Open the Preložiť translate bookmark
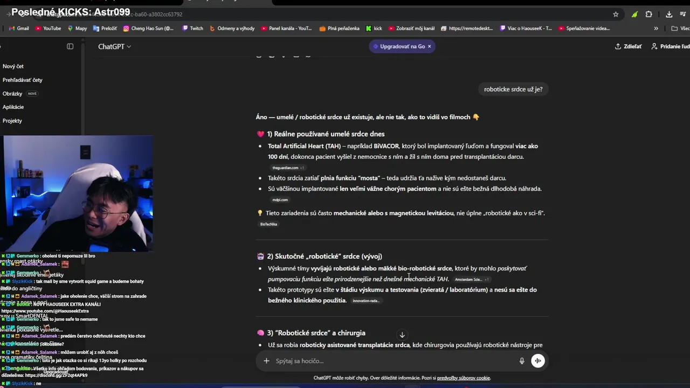This screenshot has width=690, height=388. (x=105, y=28)
